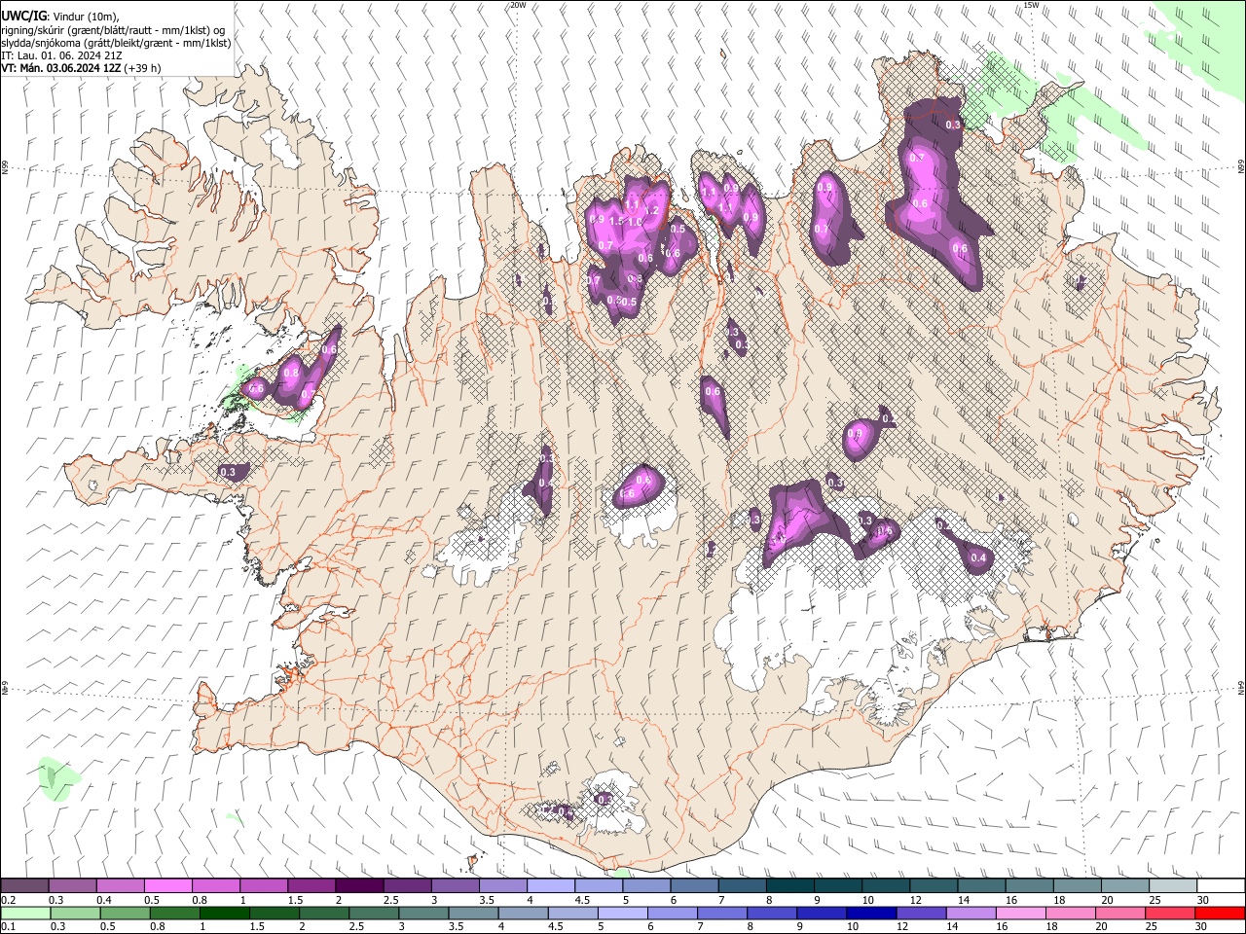Select the 'IT: Lau. 01. 06. 2024 21Z' line
Screen dimensions: 1246x934
point(61,55)
